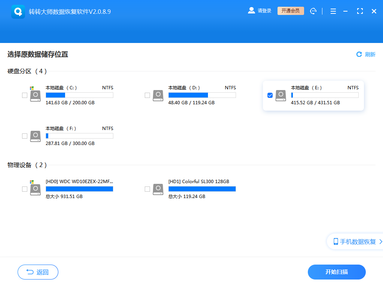383x287 pixels.
Task: Click the 开始扫描 button
Action: [336, 272]
